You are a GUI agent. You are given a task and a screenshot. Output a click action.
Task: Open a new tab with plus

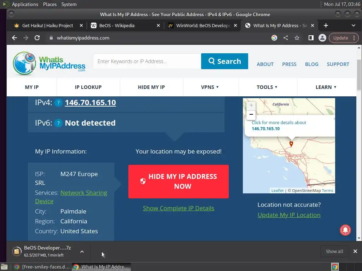pyautogui.click(x=326, y=25)
